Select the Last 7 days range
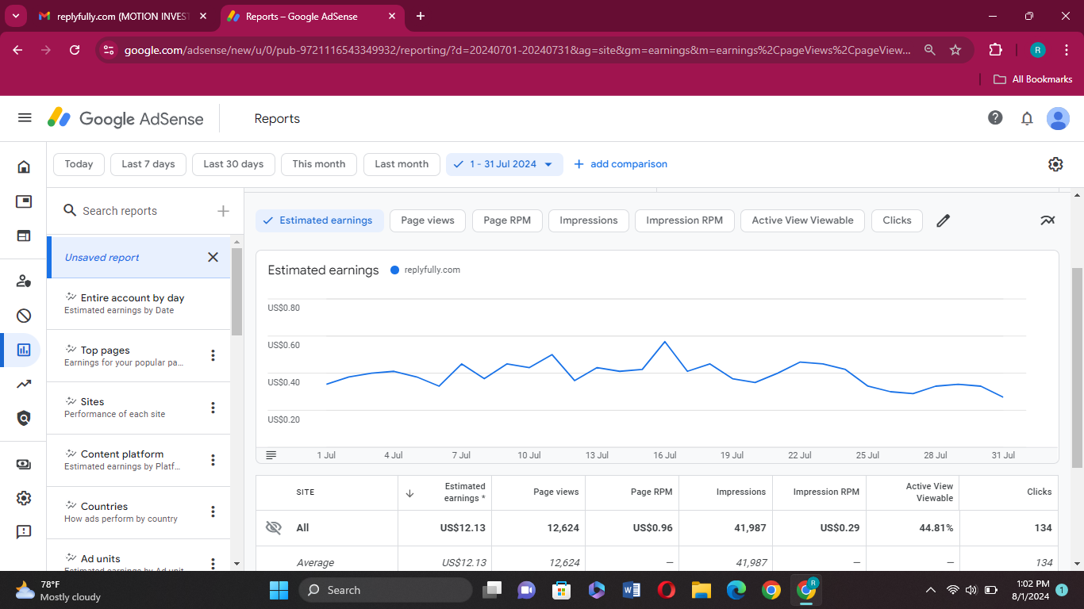The height and width of the screenshot is (609, 1084). click(148, 164)
